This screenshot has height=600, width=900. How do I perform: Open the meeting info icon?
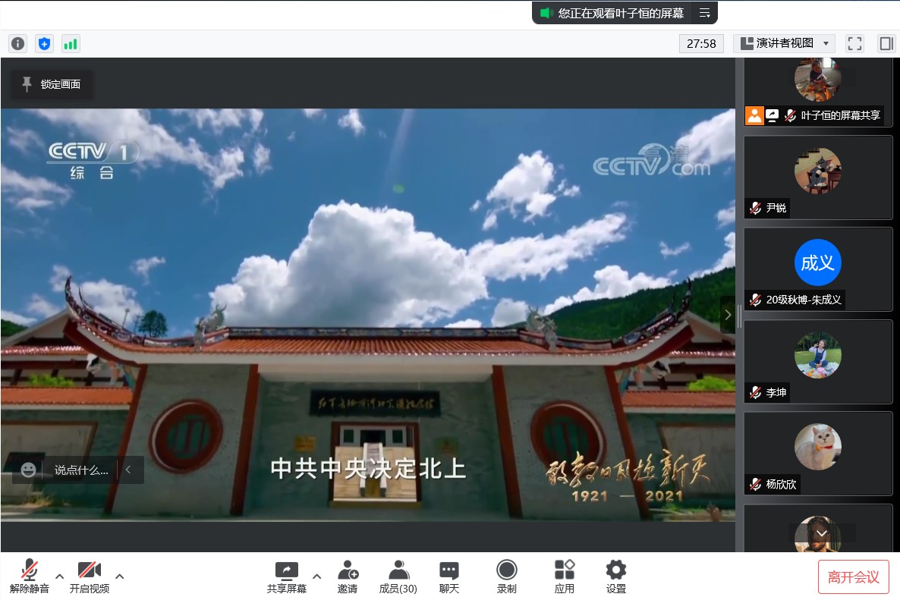[17, 43]
